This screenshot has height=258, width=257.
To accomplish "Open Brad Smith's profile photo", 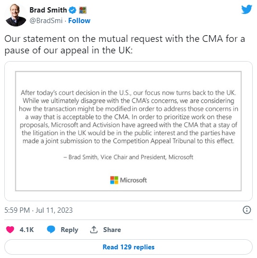I will pyautogui.click(x=15, y=15).
